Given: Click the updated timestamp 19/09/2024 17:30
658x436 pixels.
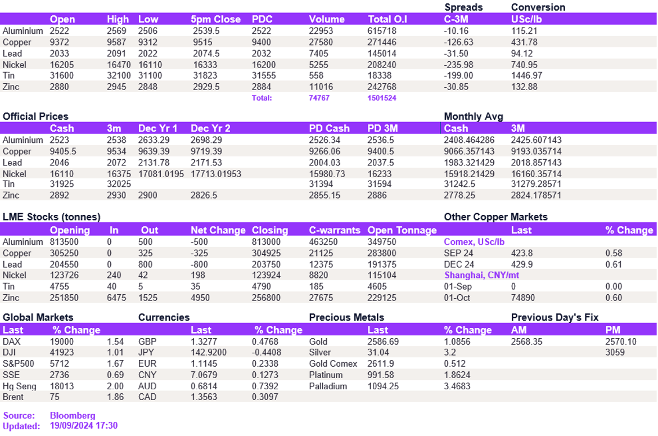Looking at the screenshot, I should pos(84,426).
